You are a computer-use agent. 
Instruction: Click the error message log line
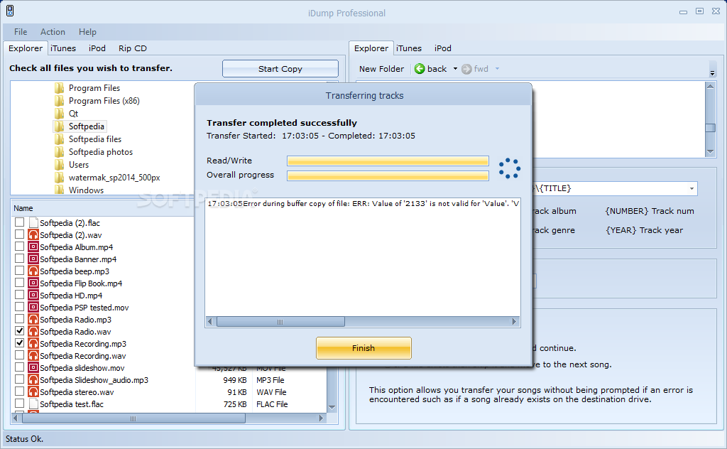(x=363, y=203)
